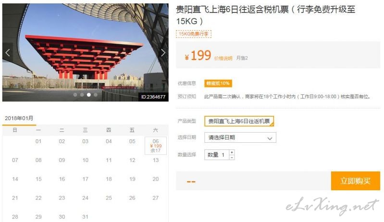Click the active third carousel dot
The image size is (384, 222).
[89, 95]
